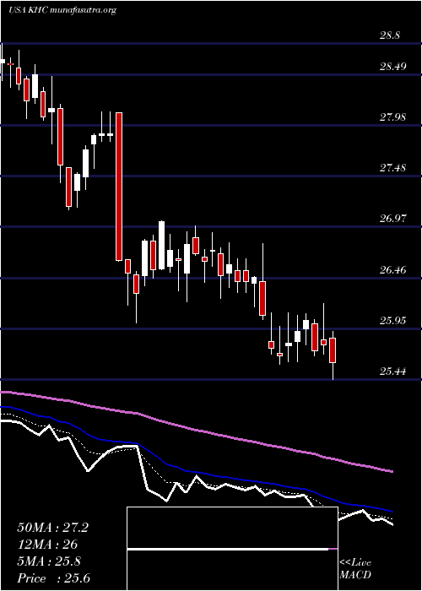422x591 pixels.
Task: Click the 25.44 price axis label
Action: 392,371
